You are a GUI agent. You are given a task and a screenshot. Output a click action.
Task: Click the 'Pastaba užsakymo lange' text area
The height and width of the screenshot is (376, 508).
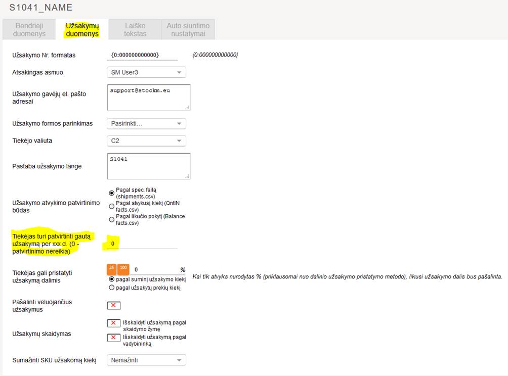[149, 166]
